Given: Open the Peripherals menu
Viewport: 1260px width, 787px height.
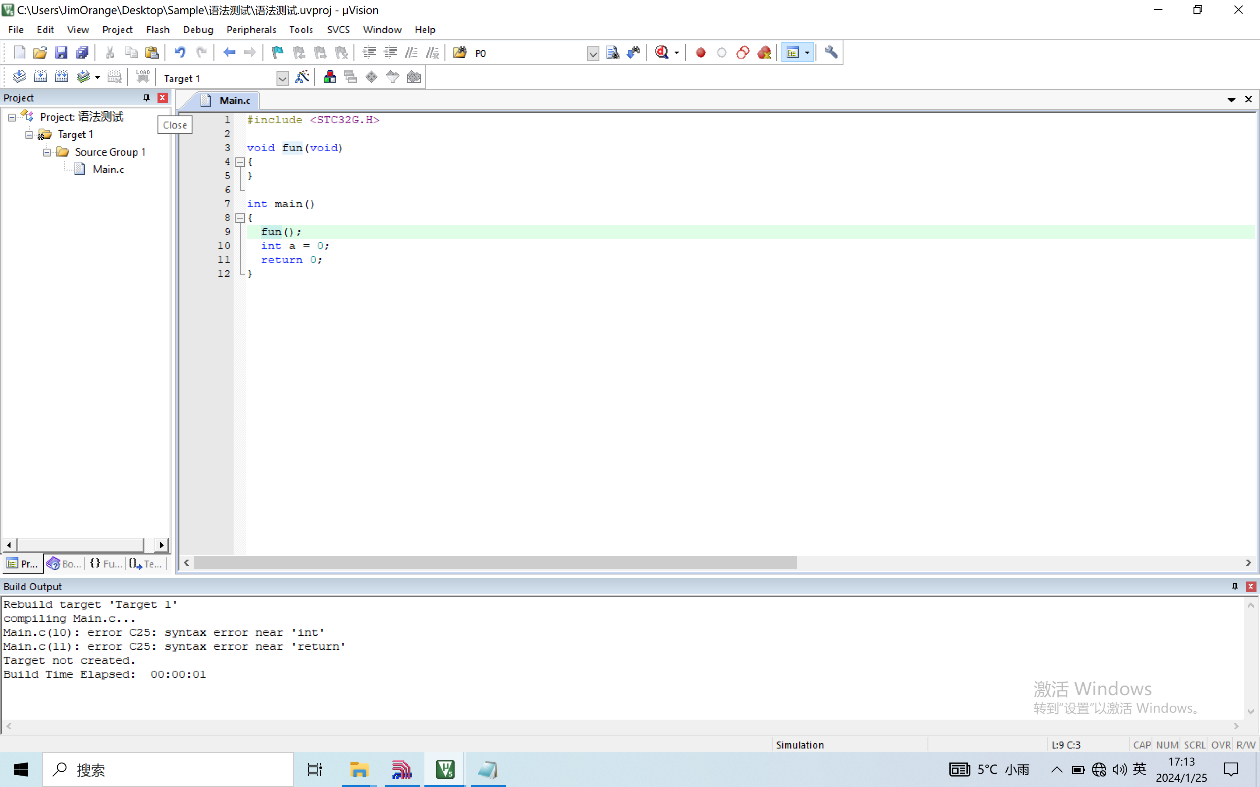Looking at the screenshot, I should [251, 29].
